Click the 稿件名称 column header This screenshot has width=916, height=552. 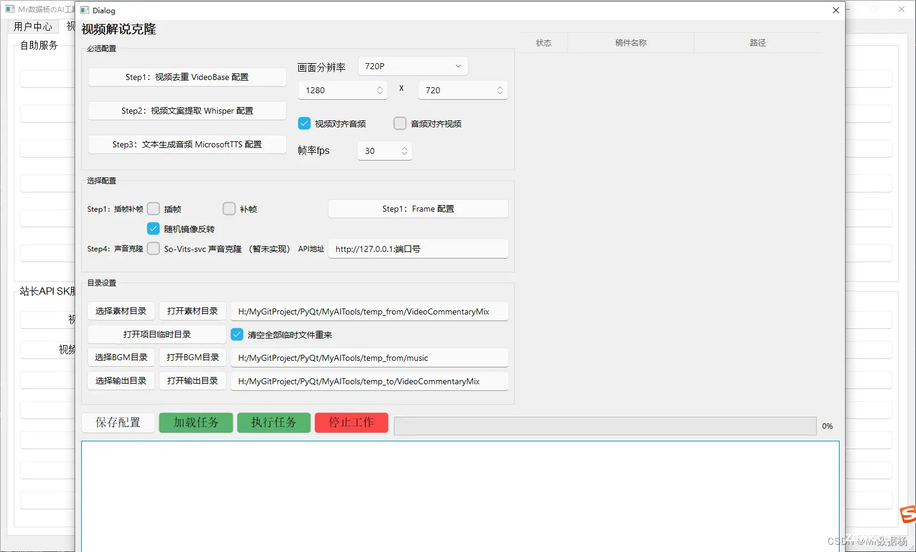point(631,43)
